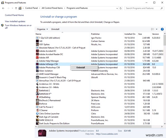This screenshot has width=166, height=138.
Task: Click the Avidemux 2.6 - 64 bits icon
Action: click(37, 84)
